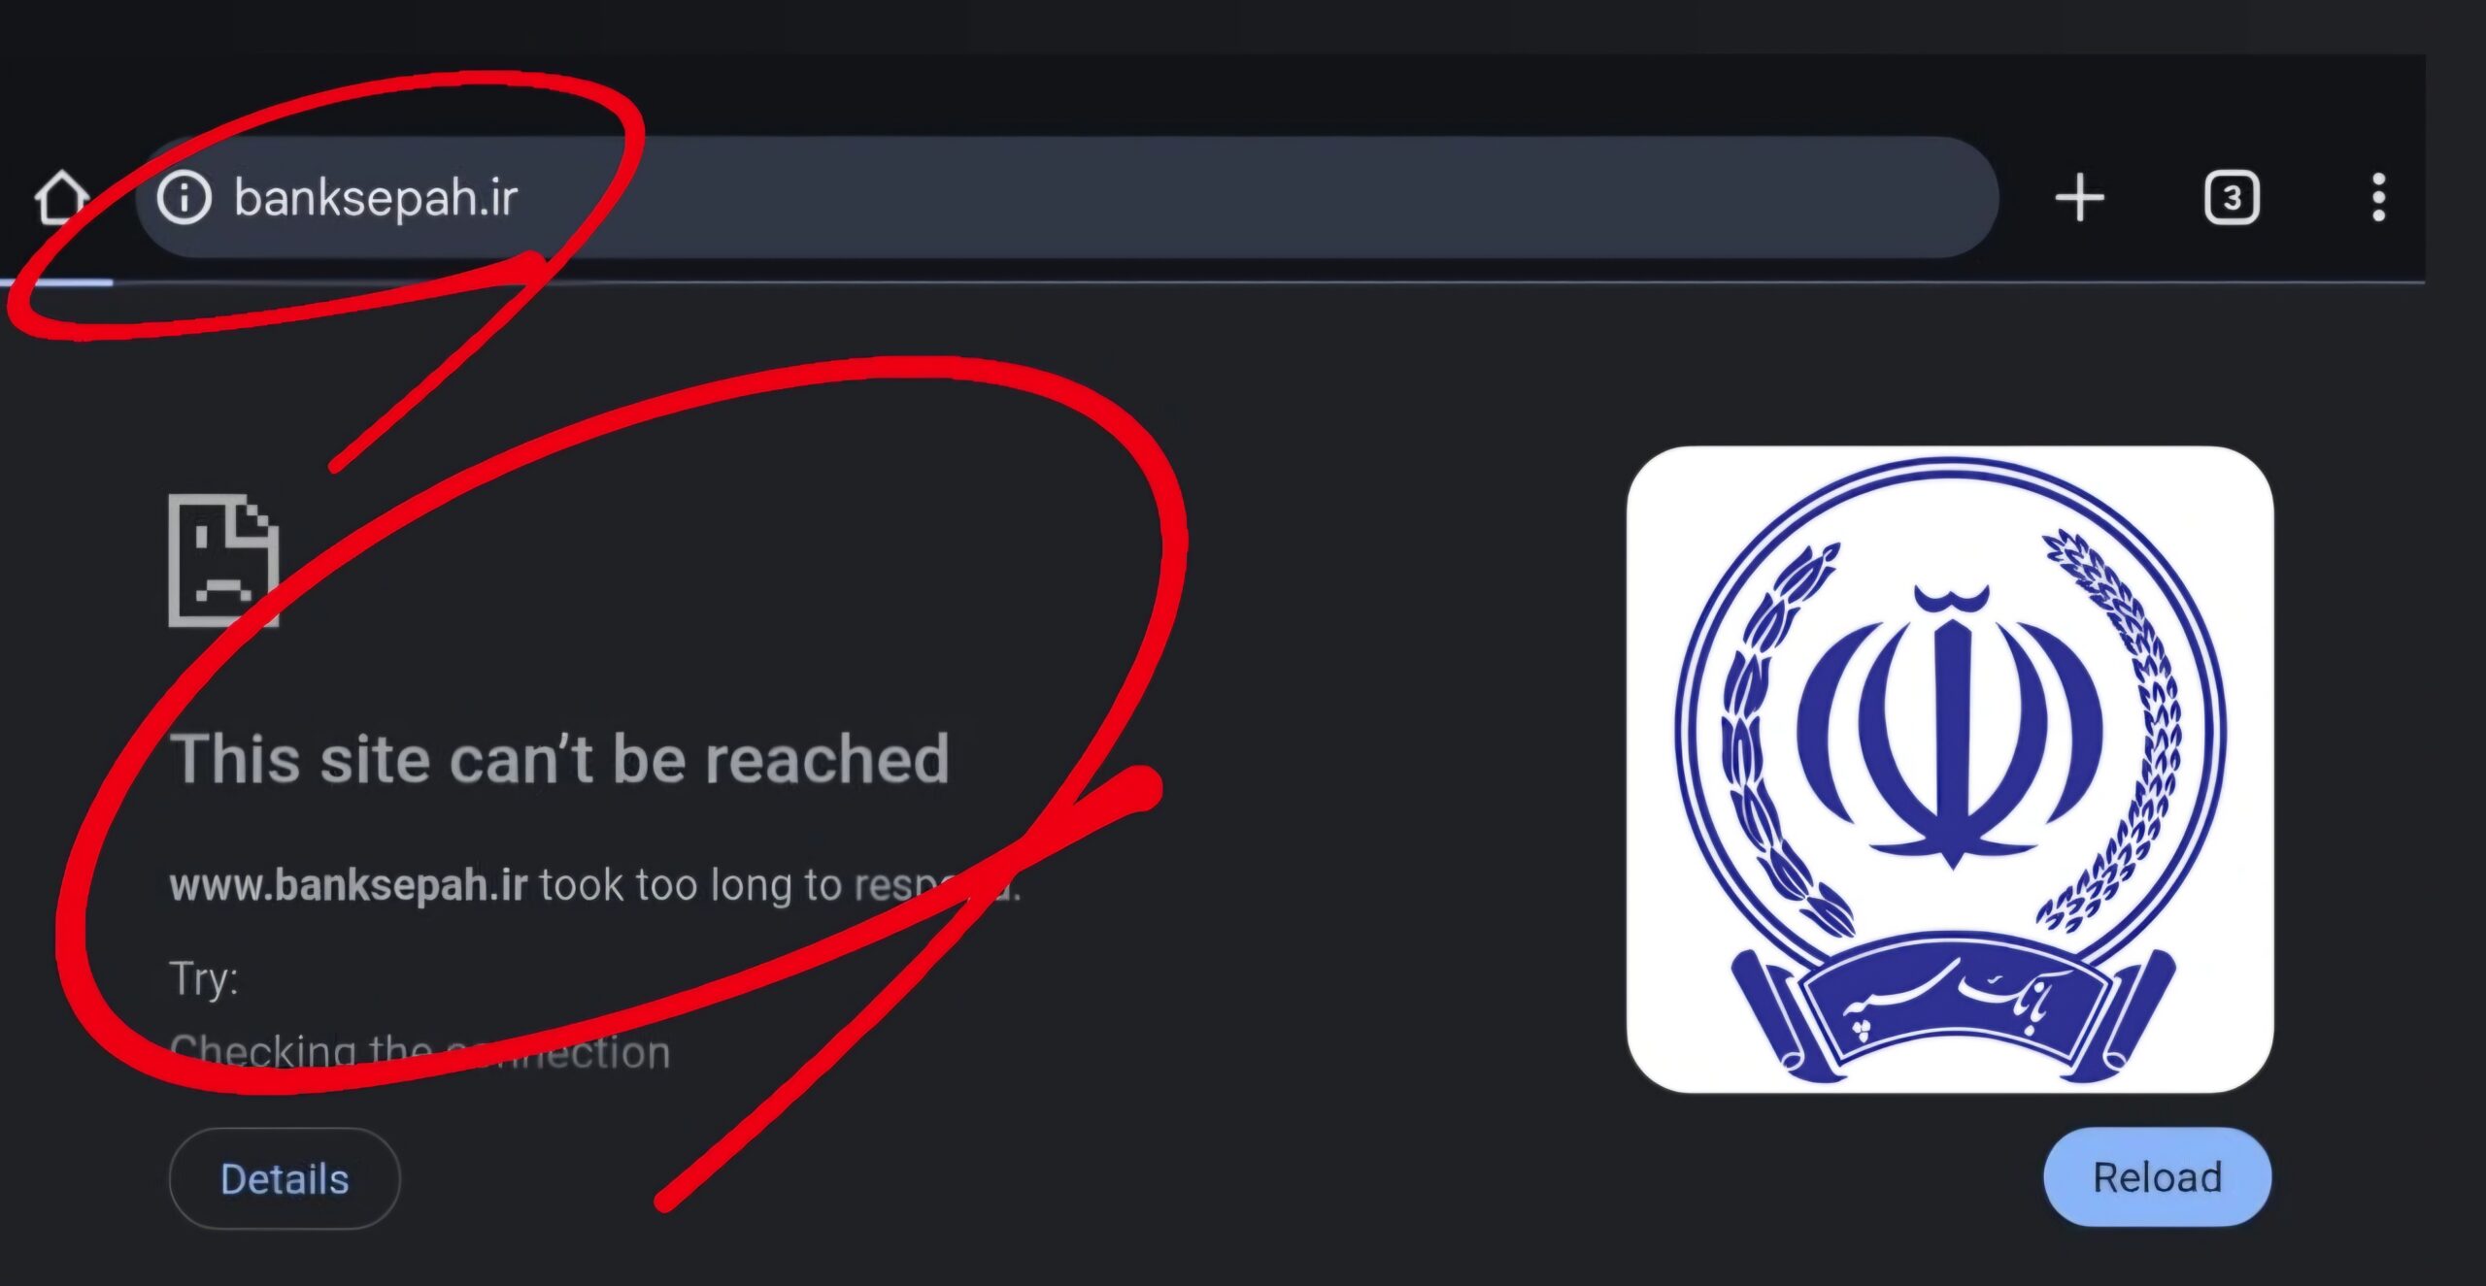Open a new tab with plus icon
Image resolution: width=2486 pixels, height=1286 pixels.
tap(2079, 198)
